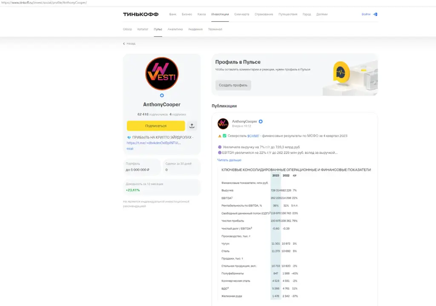Viewport: 436px width, 306px height.
Task: Click the share upload icon beside Подписаться
Action: (192, 126)
